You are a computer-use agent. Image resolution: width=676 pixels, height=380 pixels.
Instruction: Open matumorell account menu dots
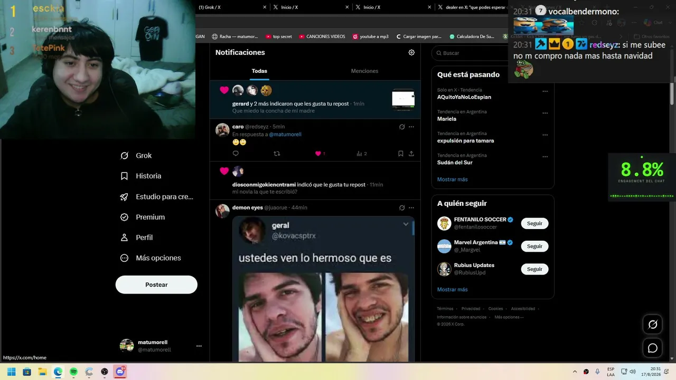pos(199,346)
